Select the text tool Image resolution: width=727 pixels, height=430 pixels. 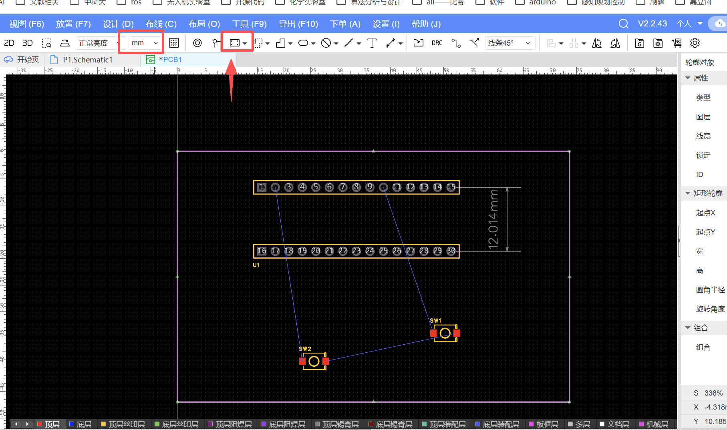pyautogui.click(x=372, y=43)
